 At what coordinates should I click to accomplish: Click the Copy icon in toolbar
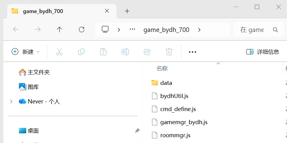(x=81, y=52)
